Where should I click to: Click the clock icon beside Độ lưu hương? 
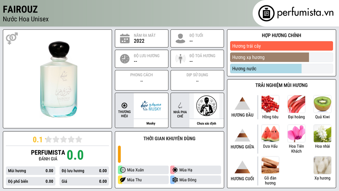click(125, 59)
